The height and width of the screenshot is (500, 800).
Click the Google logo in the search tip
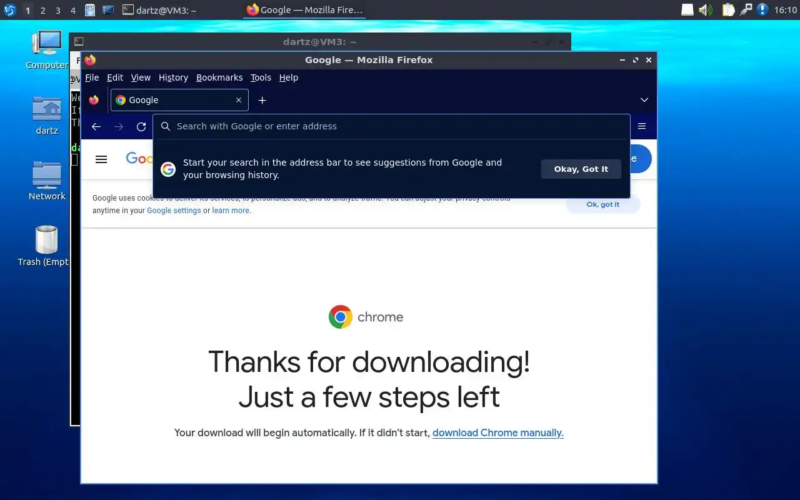[168, 169]
